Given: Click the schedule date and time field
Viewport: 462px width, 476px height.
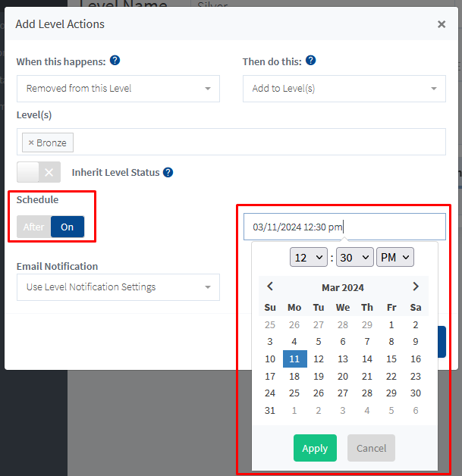Looking at the screenshot, I should [344, 227].
